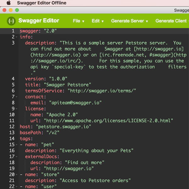Click line number 1 in the gutter
This screenshot has height=189, width=189.
pos(13,31)
